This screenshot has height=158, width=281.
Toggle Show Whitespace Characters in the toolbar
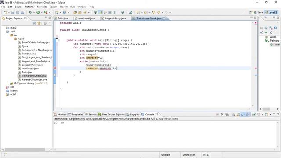(114, 12)
